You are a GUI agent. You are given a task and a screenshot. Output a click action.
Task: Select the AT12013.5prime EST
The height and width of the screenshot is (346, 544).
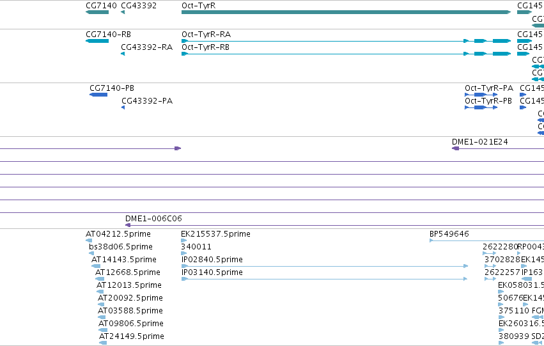pyautogui.click(x=100, y=292)
